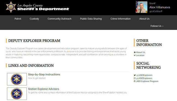The image size is (177, 101).
Task: Open the Step-by-Step Instructions link
Action: 44,74
